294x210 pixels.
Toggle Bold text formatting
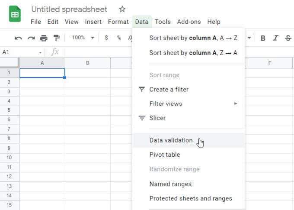coord(263,38)
